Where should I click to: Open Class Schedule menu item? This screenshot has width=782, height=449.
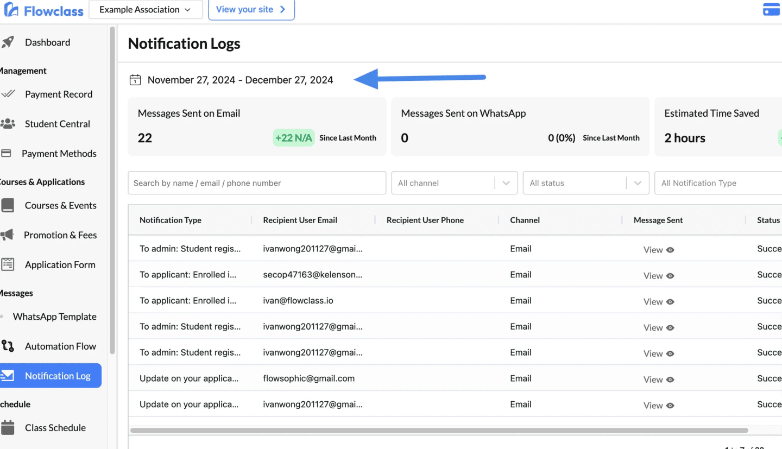(55, 427)
